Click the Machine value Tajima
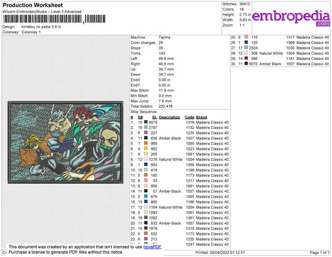 (x=164, y=37)
